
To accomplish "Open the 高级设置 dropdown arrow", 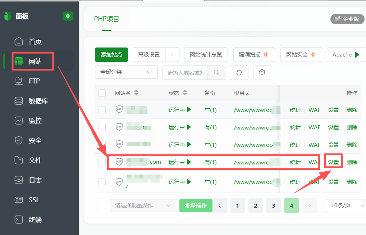I will tap(172, 55).
